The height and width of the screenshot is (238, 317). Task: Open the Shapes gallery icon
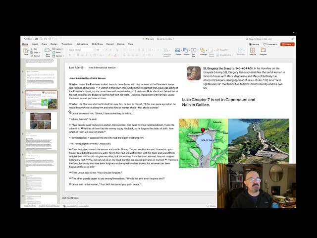[x=186, y=50]
